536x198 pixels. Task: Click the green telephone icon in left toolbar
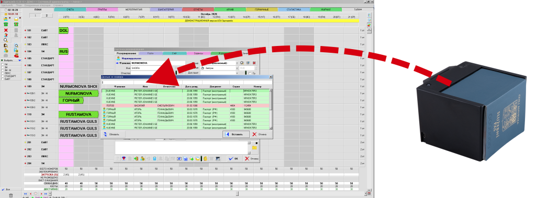(x=6, y=24)
